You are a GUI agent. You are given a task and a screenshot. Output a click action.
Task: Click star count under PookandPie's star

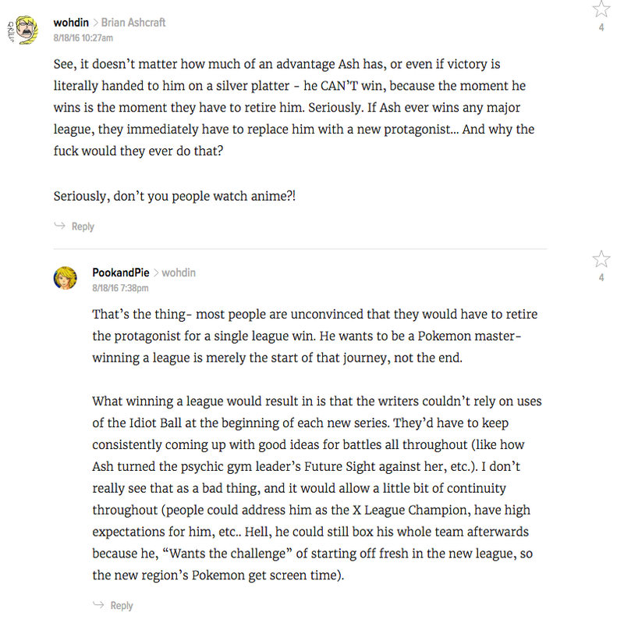point(601,278)
